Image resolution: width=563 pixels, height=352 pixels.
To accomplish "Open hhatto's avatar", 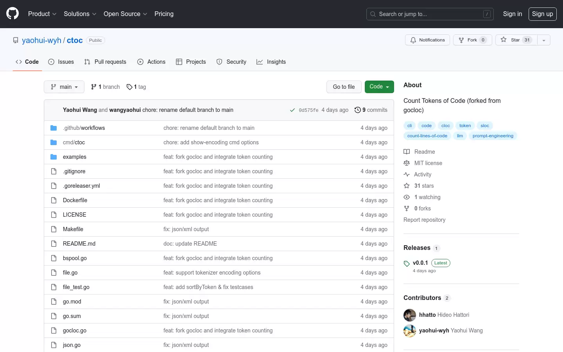I will tap(410, 315).
